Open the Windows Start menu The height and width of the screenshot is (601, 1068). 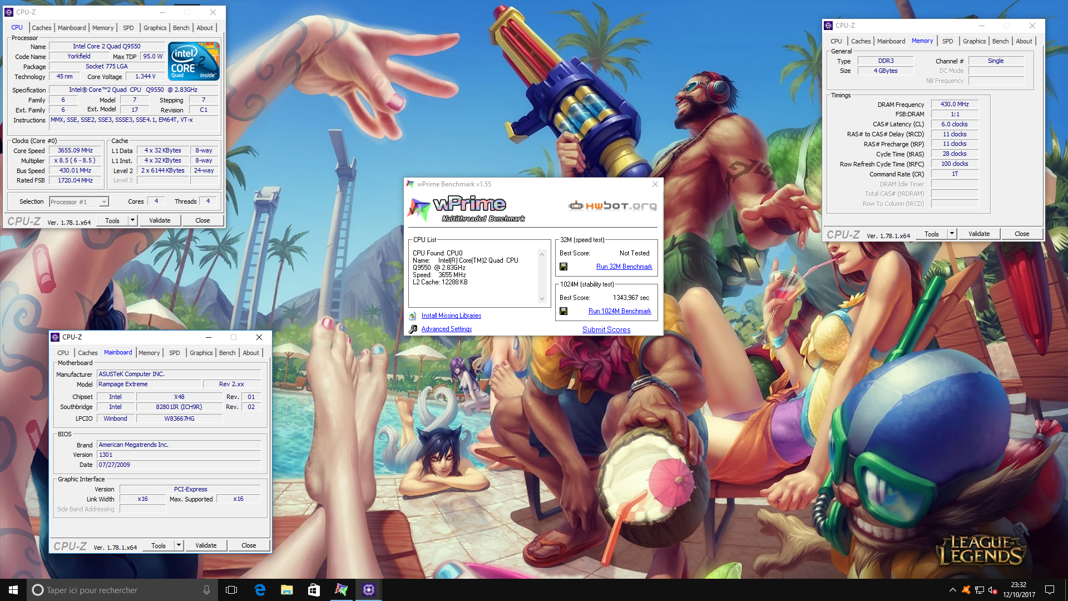point(13,590)
